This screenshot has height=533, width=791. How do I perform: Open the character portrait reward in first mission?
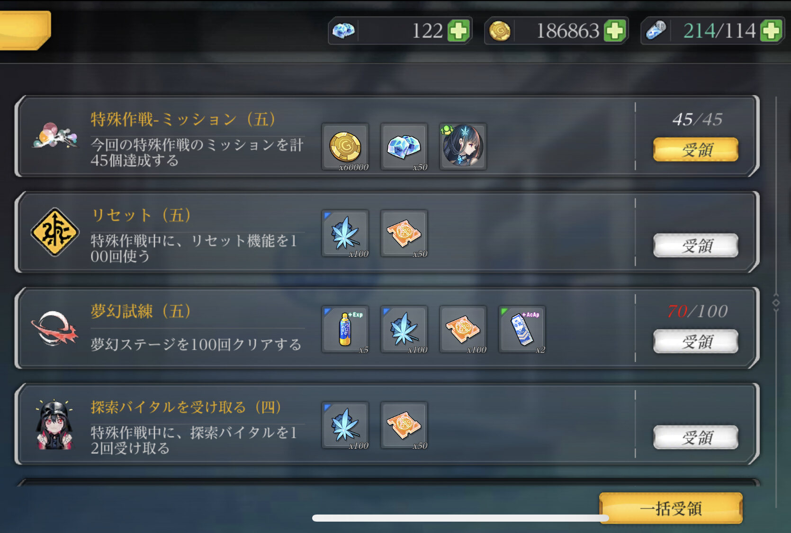pos(463,147)
